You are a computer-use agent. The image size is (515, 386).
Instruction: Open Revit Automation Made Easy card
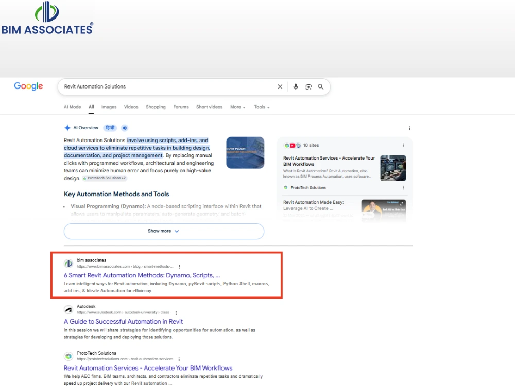click(314, 205)
